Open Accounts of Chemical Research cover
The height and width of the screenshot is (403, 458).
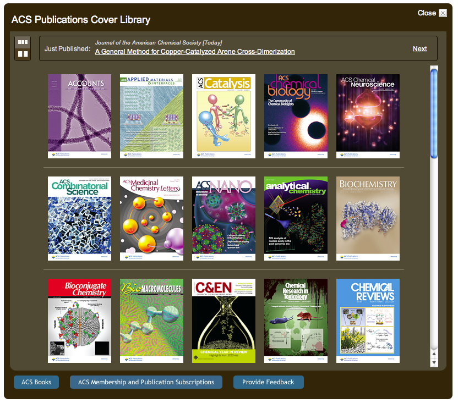79,116
